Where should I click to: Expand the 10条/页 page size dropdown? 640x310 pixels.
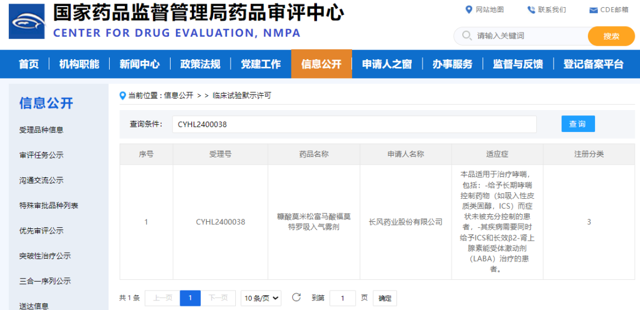coord(261,298)
